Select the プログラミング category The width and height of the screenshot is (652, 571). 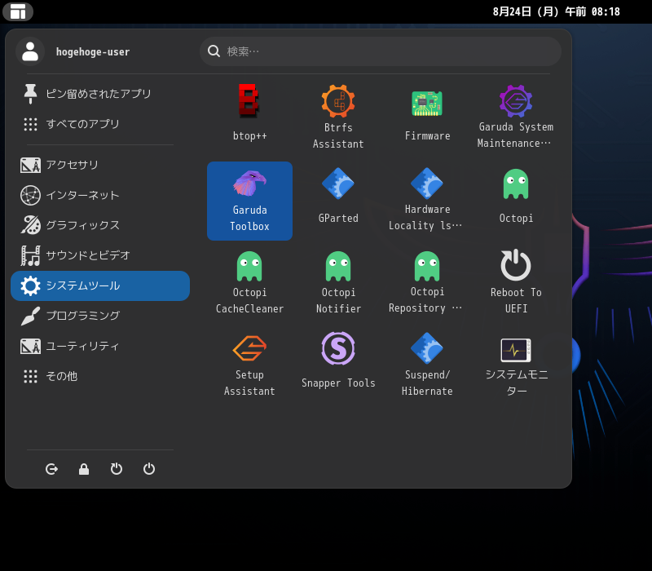100,316
